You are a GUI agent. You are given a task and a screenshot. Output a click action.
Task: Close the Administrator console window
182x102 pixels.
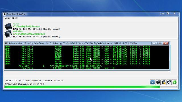pos(166,43)
